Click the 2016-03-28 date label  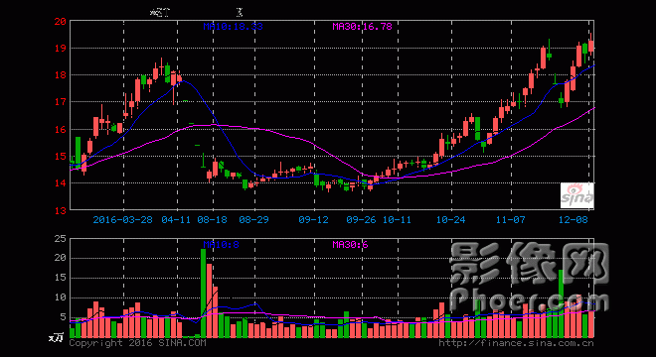122,220
